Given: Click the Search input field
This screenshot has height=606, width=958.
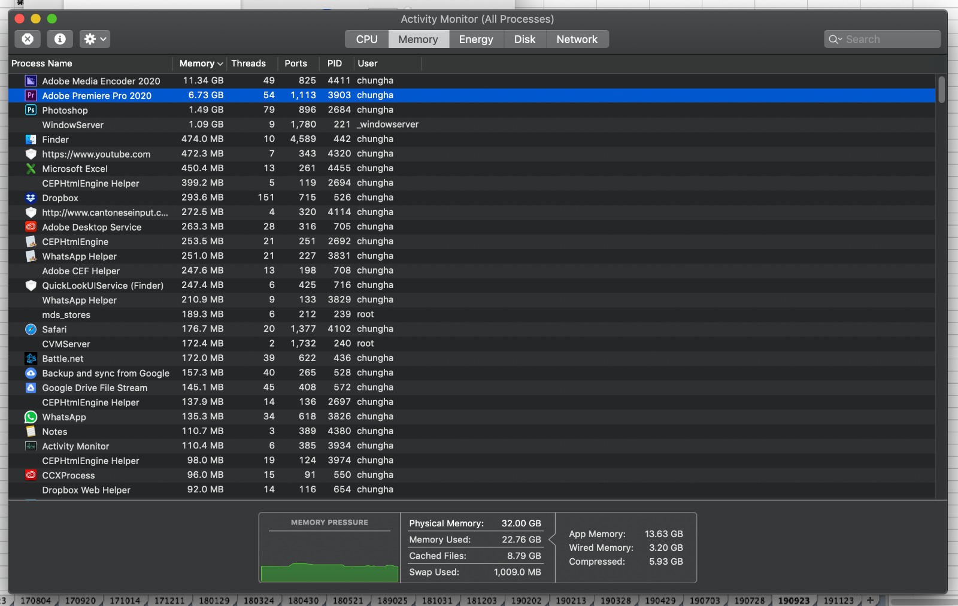Looking at the screenshot, I should click(x=883, y=40).
